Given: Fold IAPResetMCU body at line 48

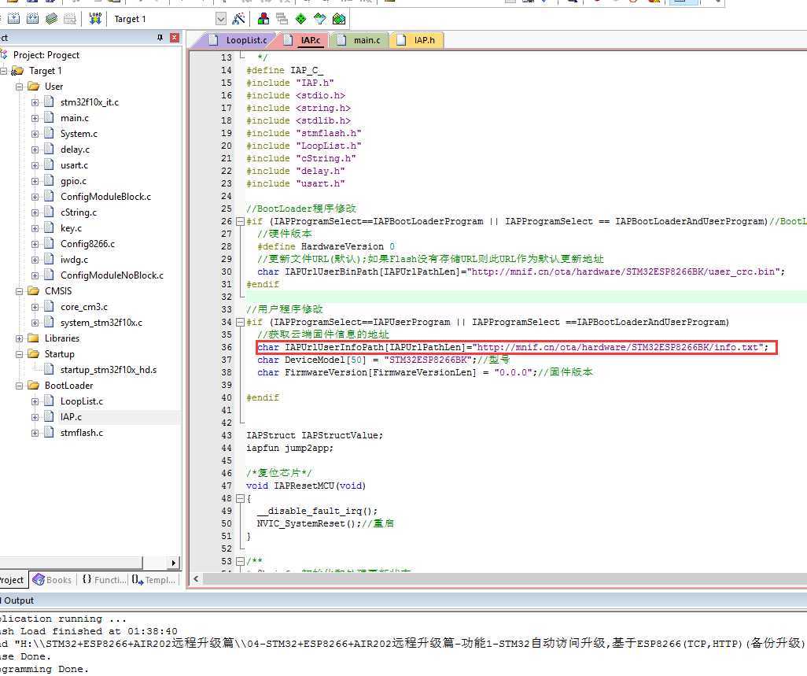Looking at the screenshot, I should pyautogui.click(x=240, y=498).
